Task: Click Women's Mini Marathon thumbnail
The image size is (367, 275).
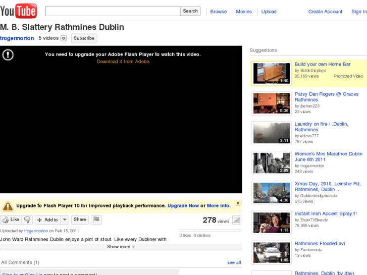Action: click(272, 163)
